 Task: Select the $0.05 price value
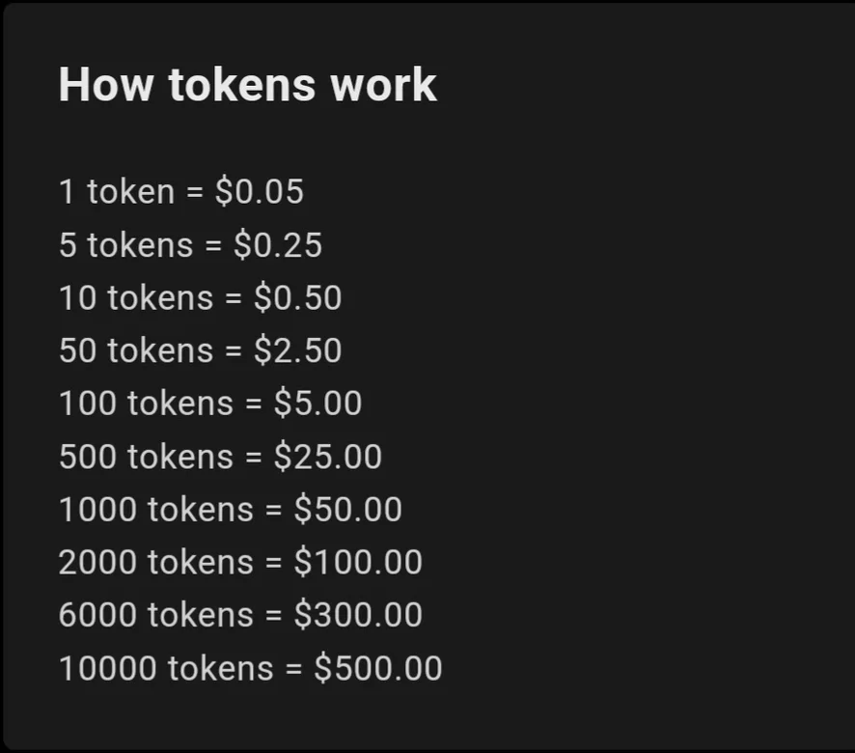(x=259, y=191)
